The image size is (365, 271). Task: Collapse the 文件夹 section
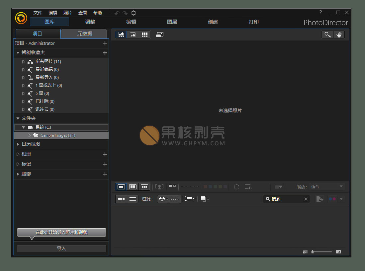[x=18, y=118]
